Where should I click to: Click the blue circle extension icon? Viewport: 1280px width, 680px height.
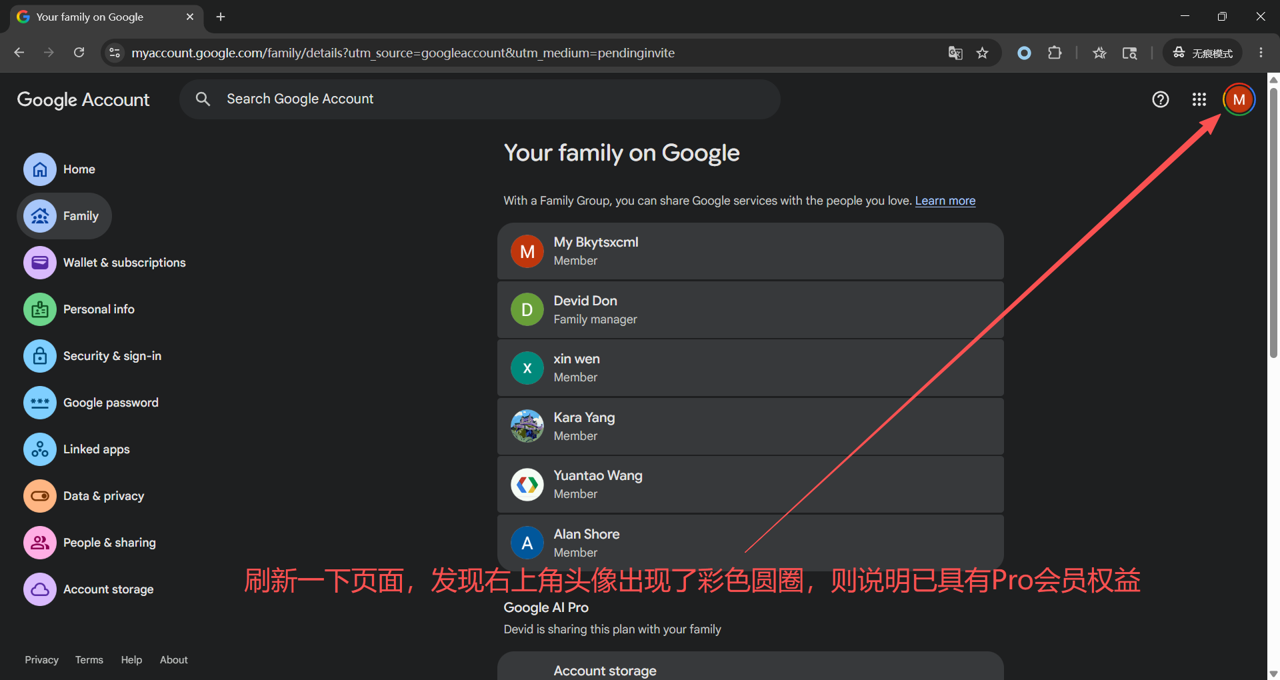click(1024, 53)
